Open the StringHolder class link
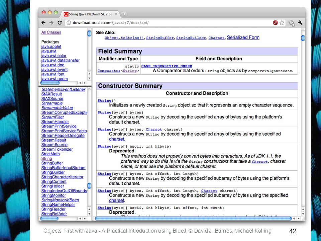 point(52,186)
